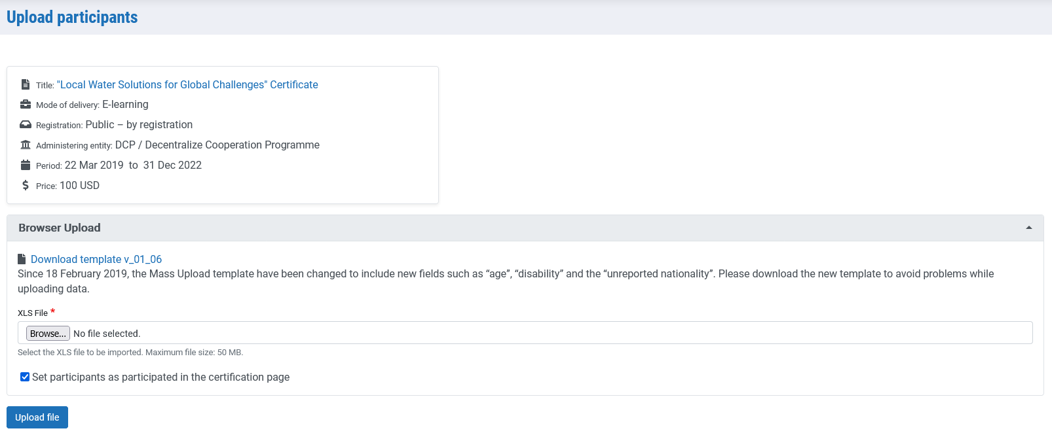Click the briefcase icon for Mode of delivery

point(26,105)
